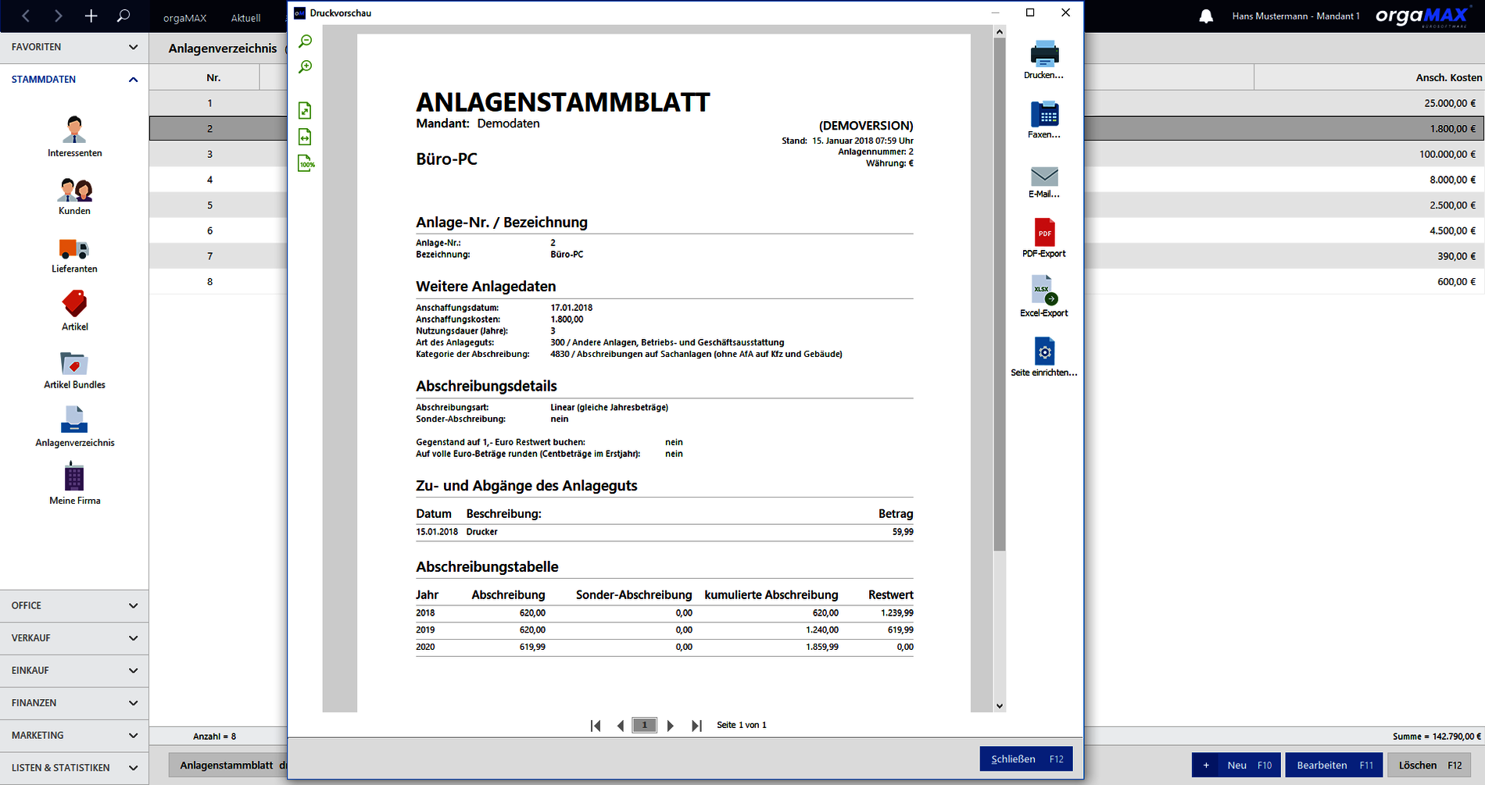Screen dimensions: 1485x785
Task: Select row number 5 in the list
Action: click(209, 205)
